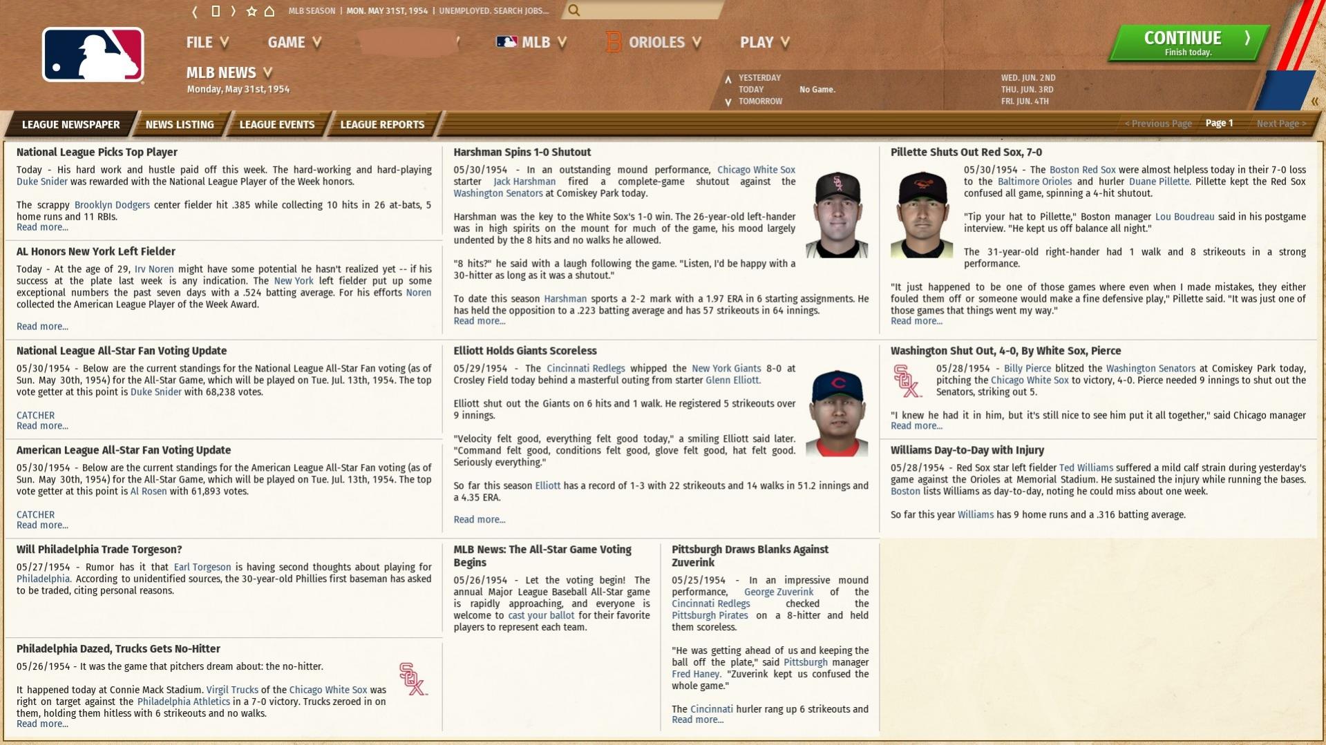Screen dimensions: 1326x745
Task: Switch to the News Listing tab
Action: click(180, 124)
